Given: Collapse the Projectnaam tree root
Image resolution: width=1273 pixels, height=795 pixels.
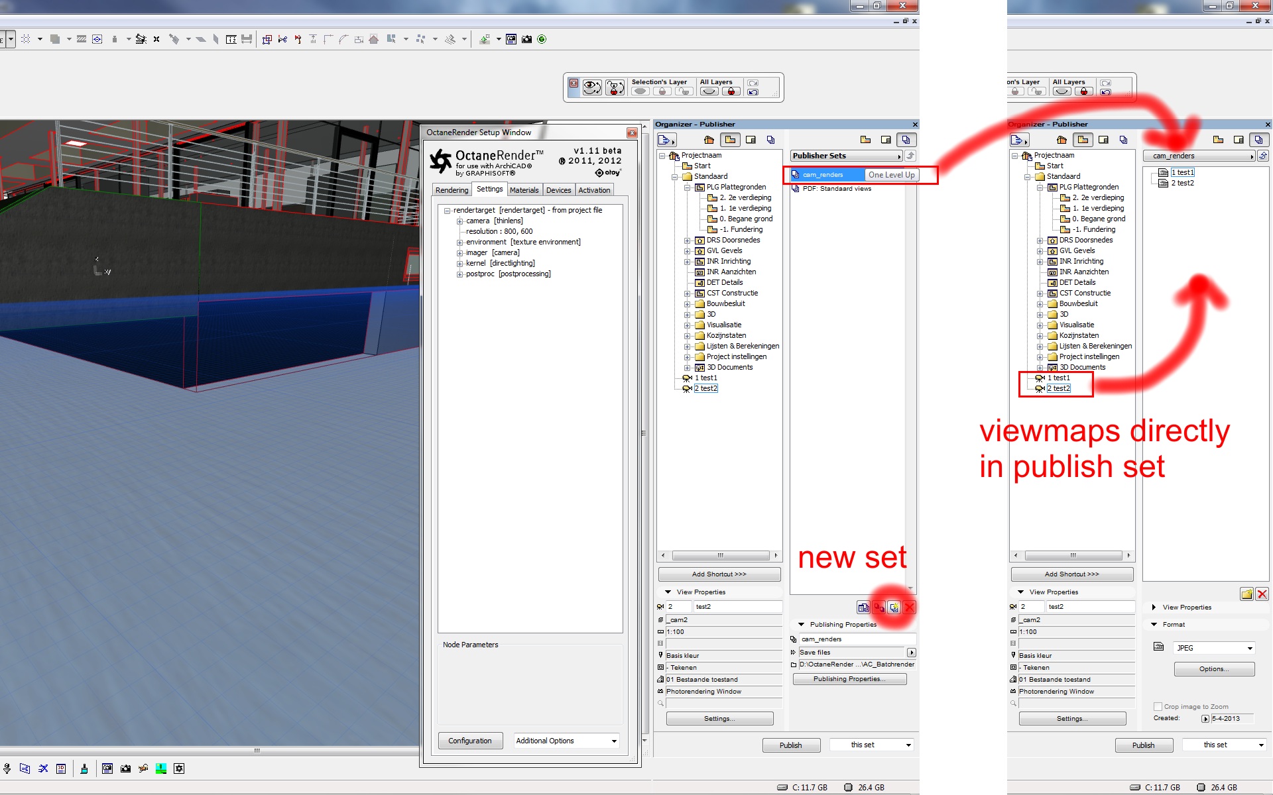Looking at the screenshot, I should pos(662,156).
